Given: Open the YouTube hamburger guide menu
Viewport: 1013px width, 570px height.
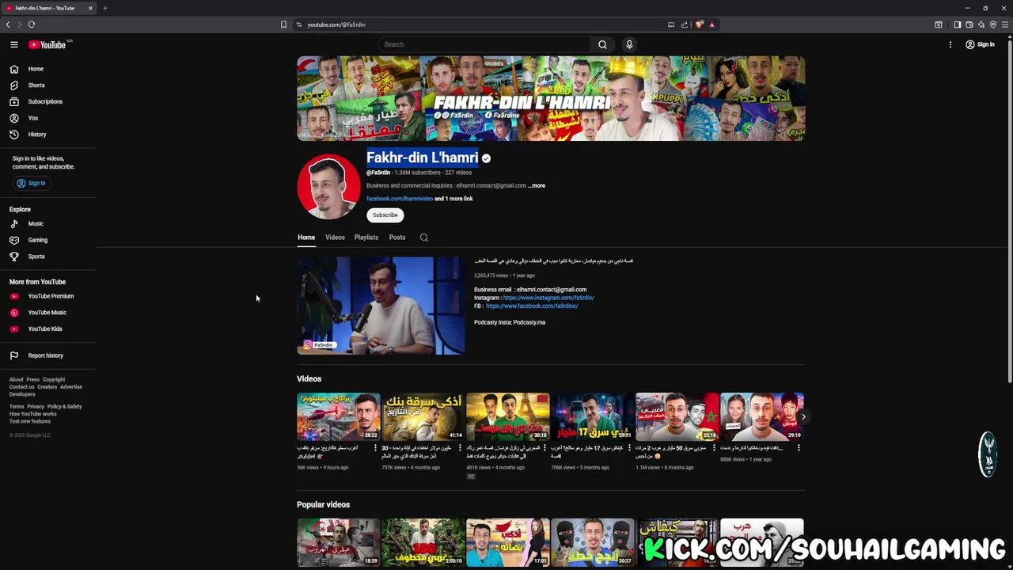Looking at the screenshot, I should (13, 44).
